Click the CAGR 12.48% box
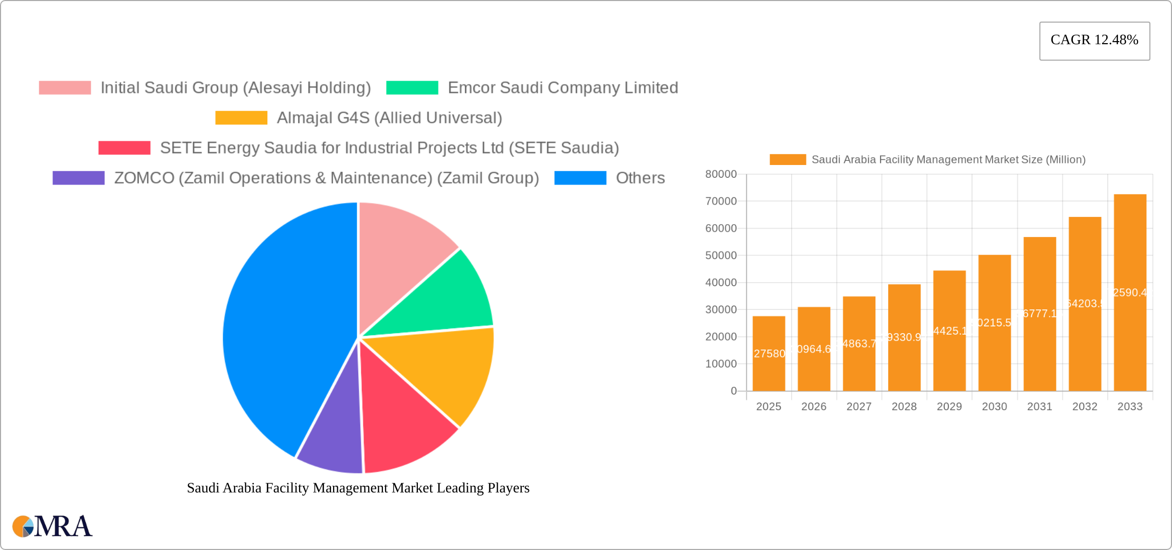The image size is (1172, 550). click(x=1094, y=41)
